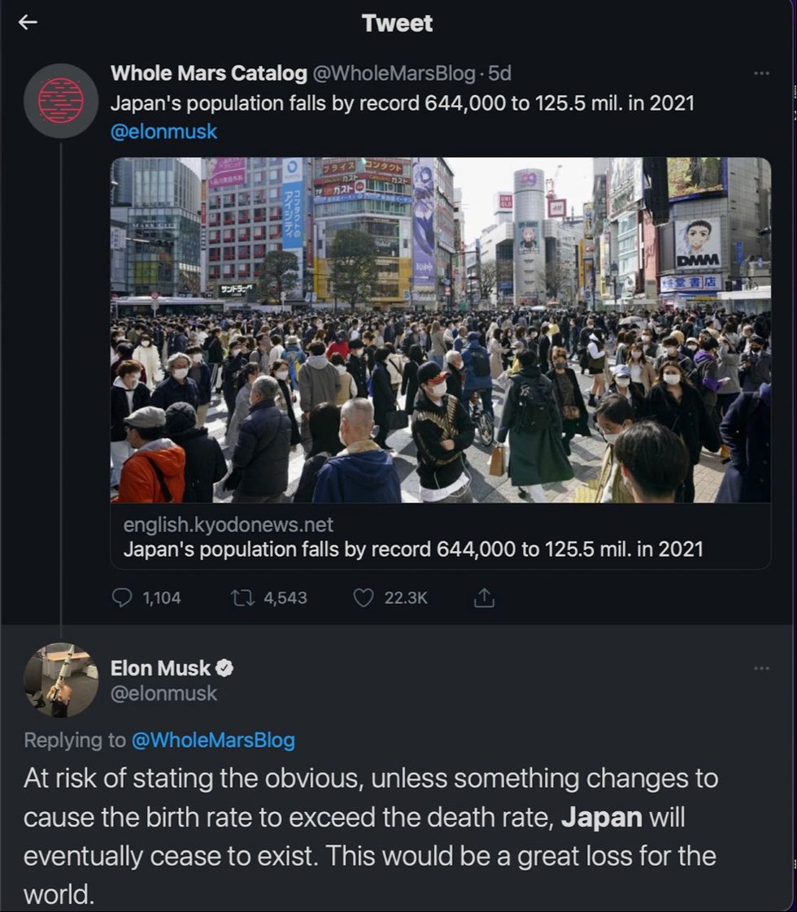Click the Whole Mars Catalog display name
Viewport: 797px width, 912px height.
208,73
